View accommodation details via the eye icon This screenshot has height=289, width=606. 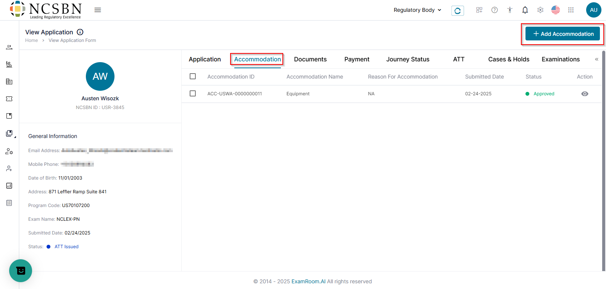[x=585, y=94]
